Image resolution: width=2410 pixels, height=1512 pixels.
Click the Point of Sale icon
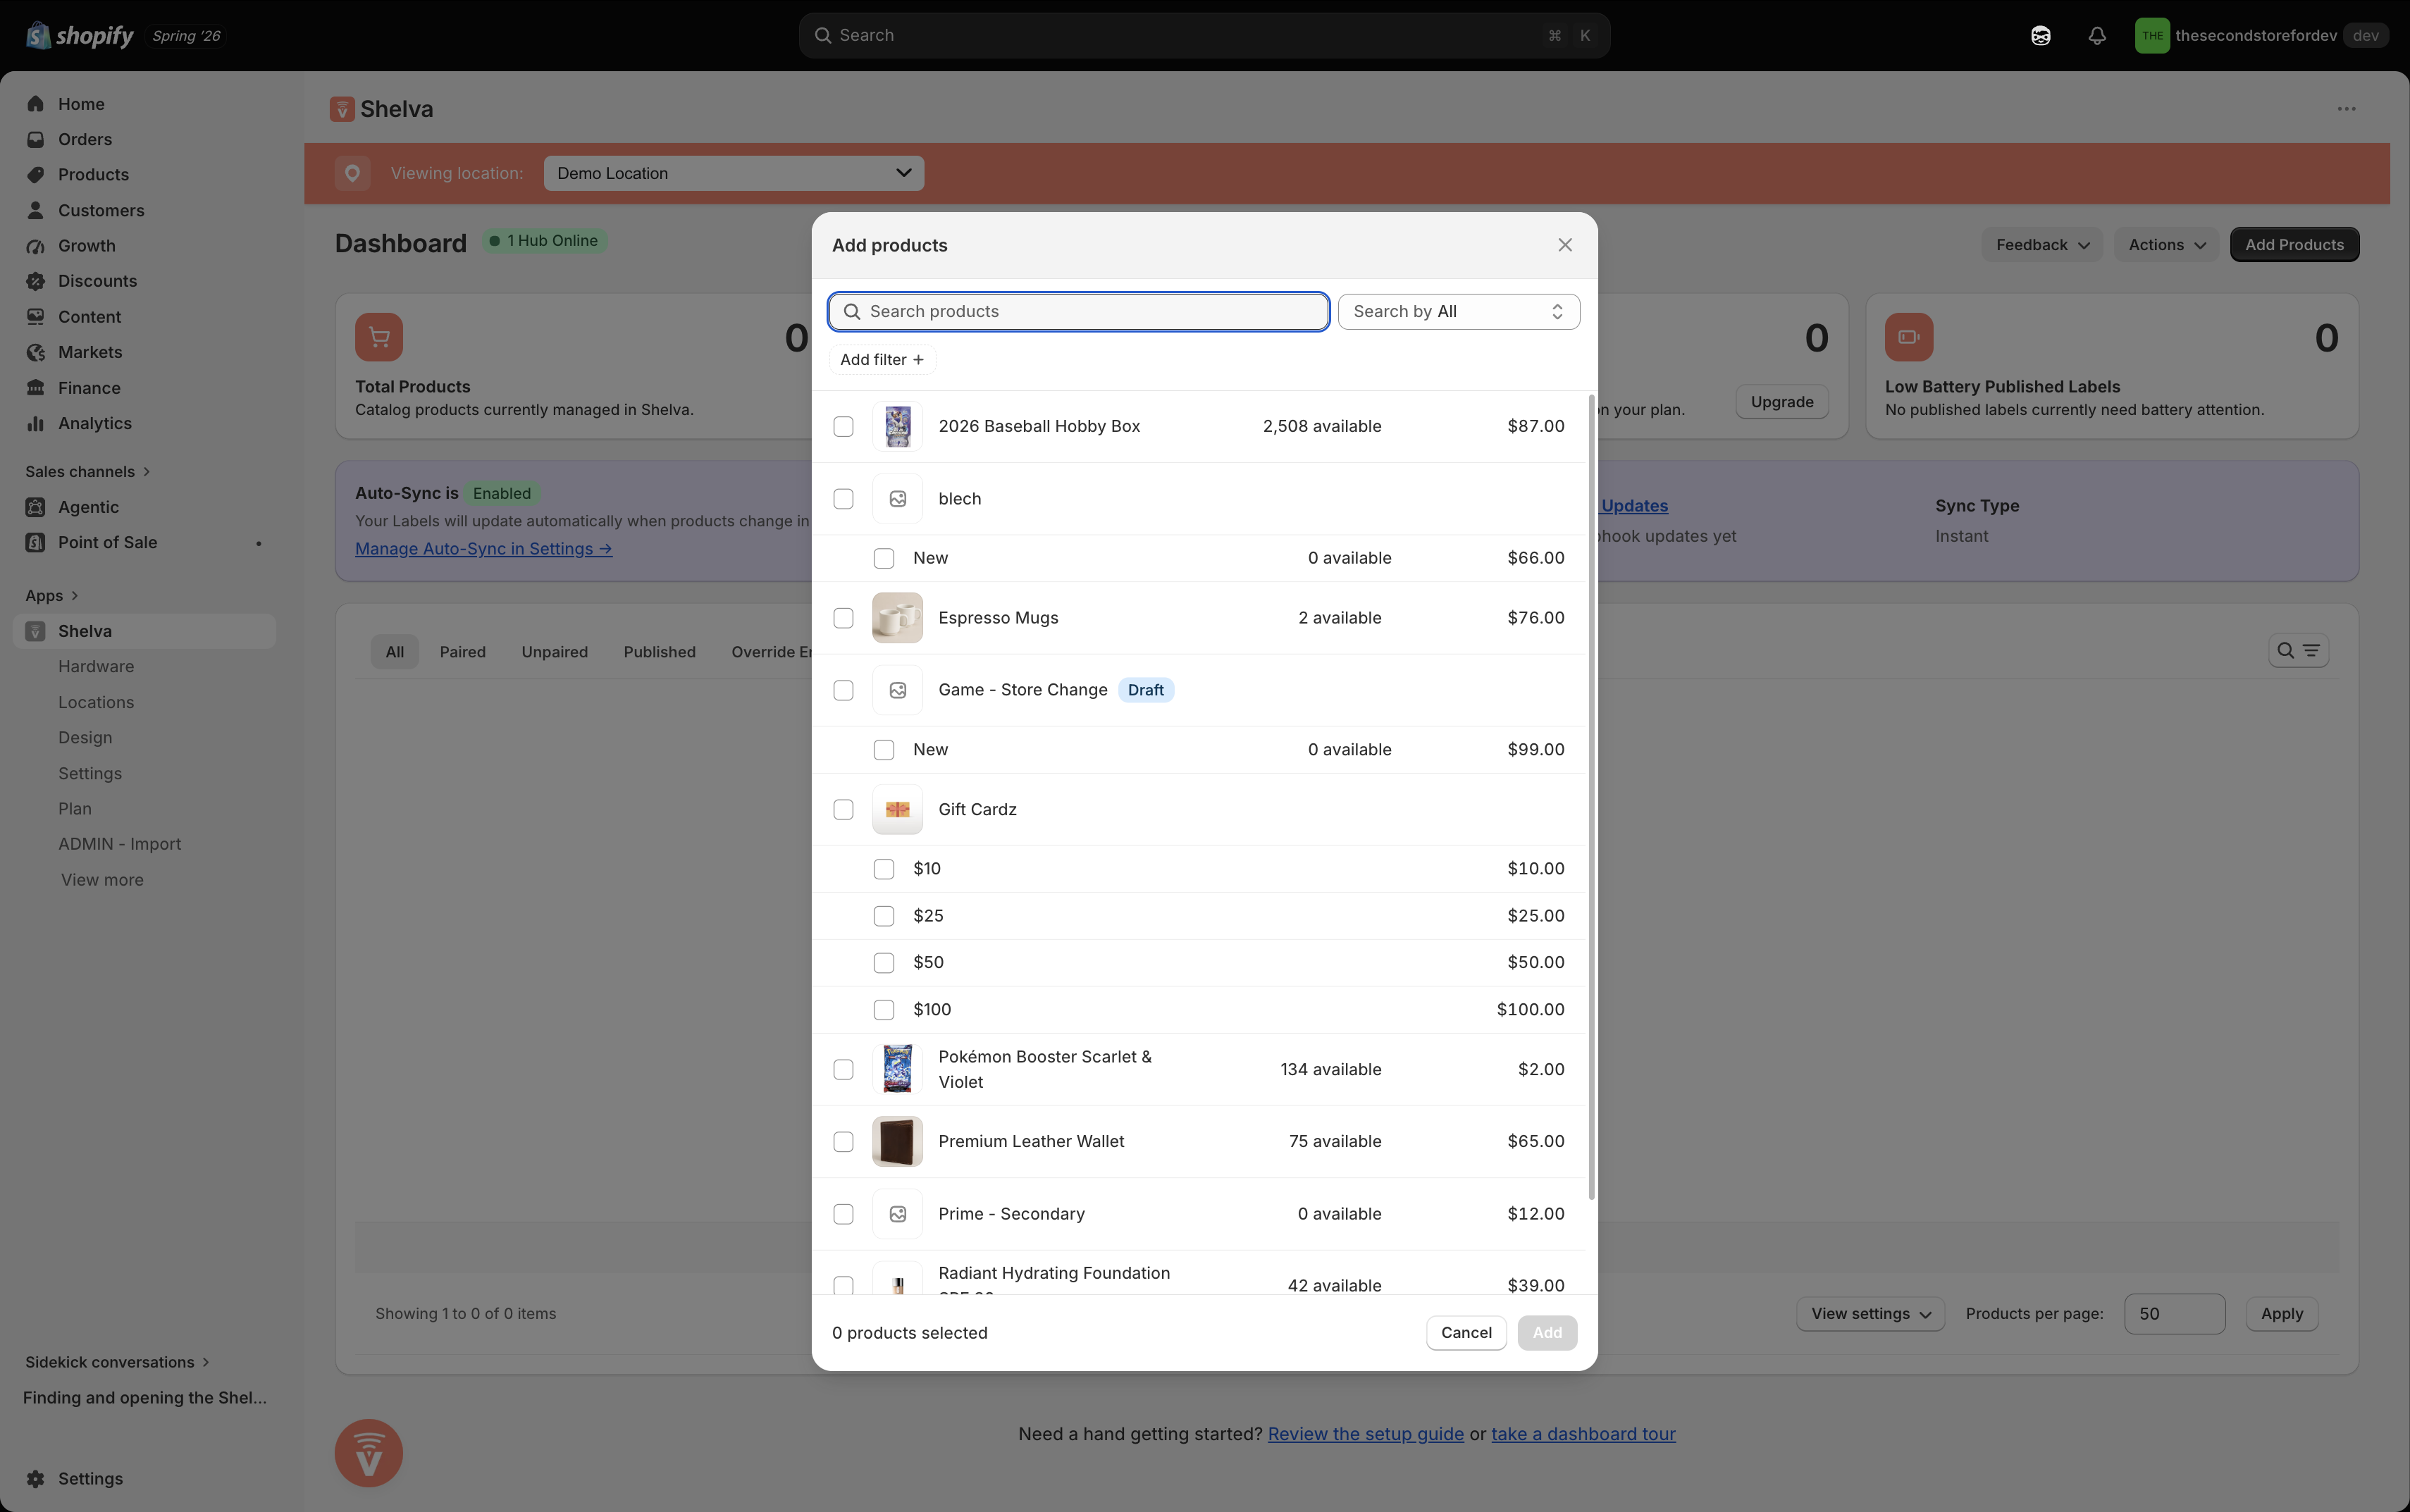36,542
